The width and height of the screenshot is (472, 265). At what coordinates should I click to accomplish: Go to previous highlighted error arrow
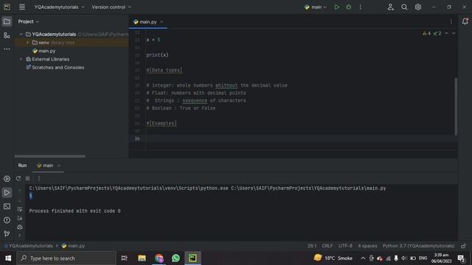[x=446, y=33]
